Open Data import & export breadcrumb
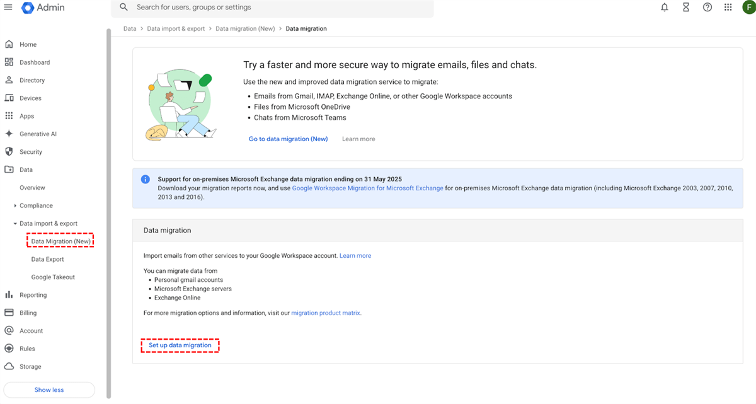756x404 pixels. tap(176, 28)
